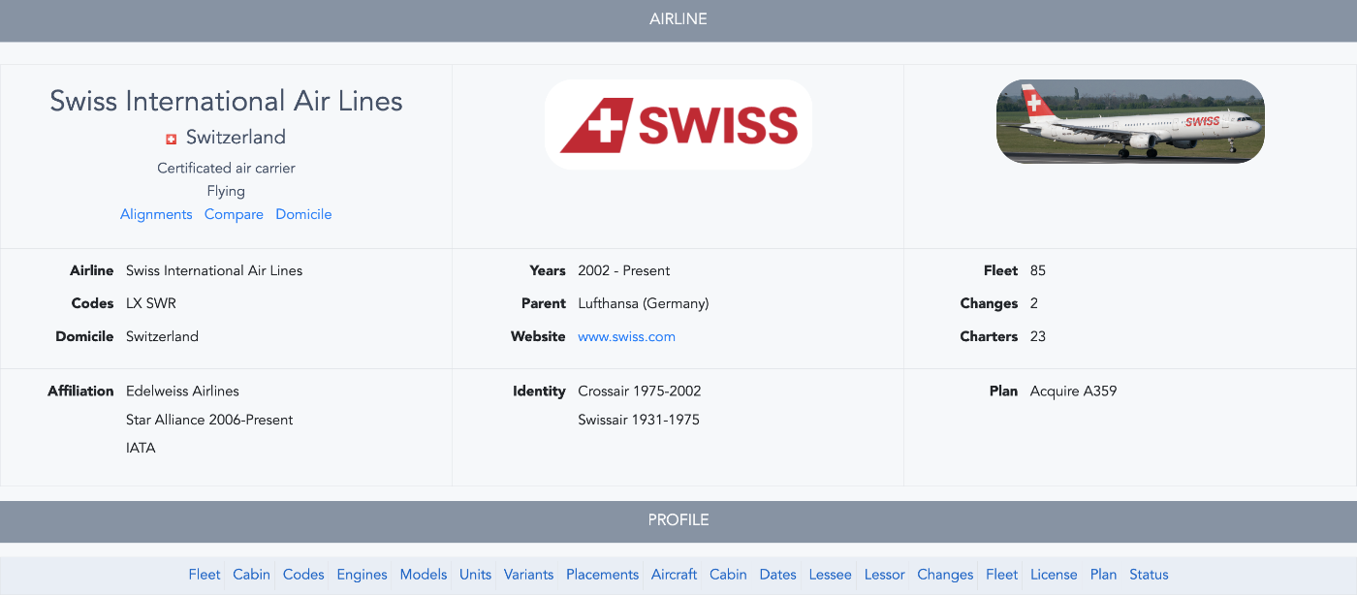The image size is (1357, 595).
Task: Click the Swiss flag icon beside Switzerland
Action: (172, 139)
